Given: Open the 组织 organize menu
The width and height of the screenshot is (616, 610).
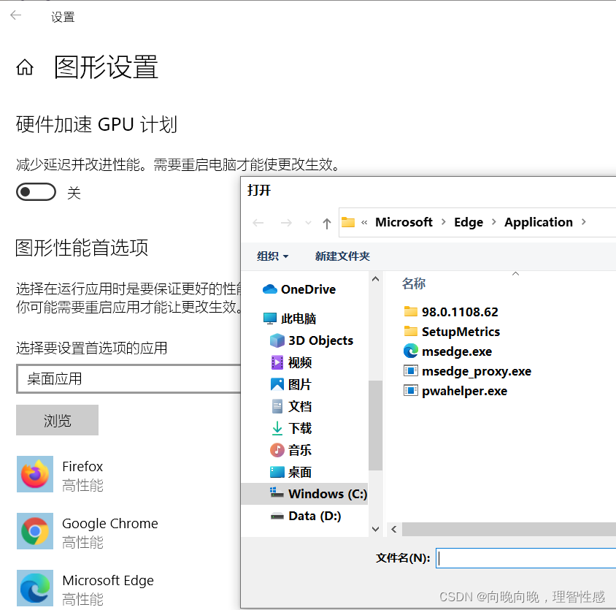Looking at the screenshot, I should (x=273, y=256).
